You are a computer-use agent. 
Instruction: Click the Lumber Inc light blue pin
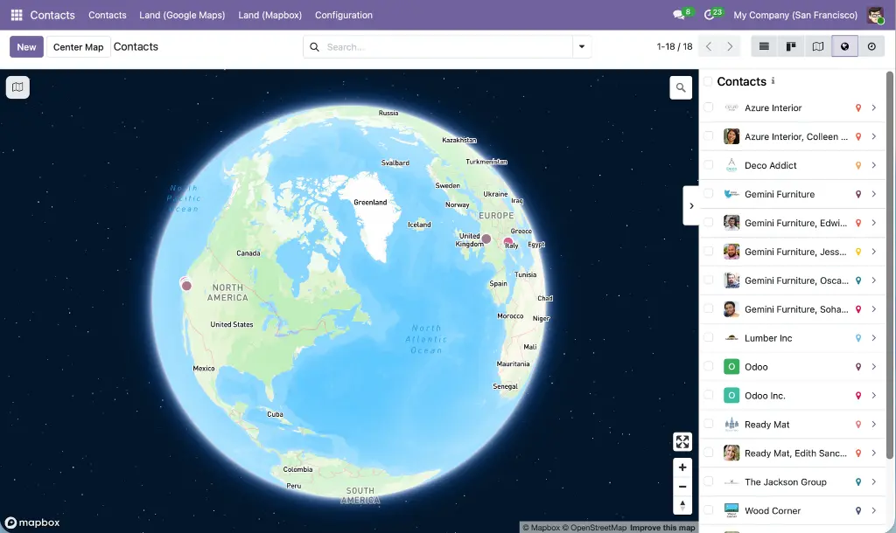tap(857, 338)
